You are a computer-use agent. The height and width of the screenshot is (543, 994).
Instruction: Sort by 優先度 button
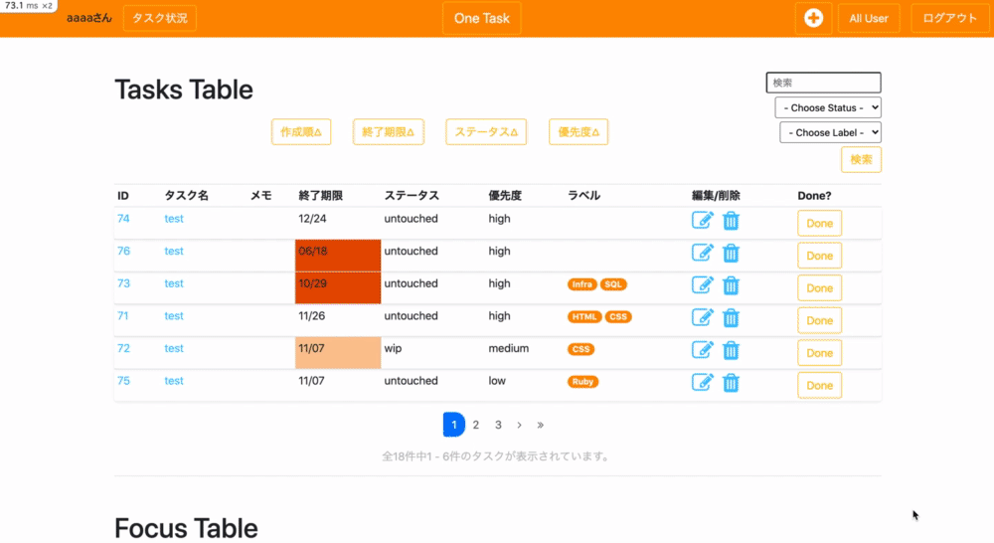[579, 132]
